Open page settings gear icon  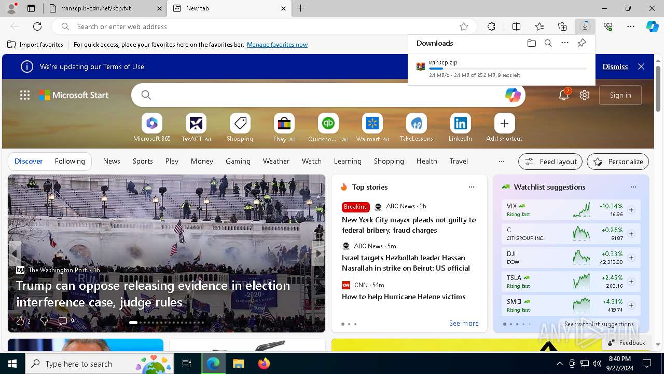(585, 95)
